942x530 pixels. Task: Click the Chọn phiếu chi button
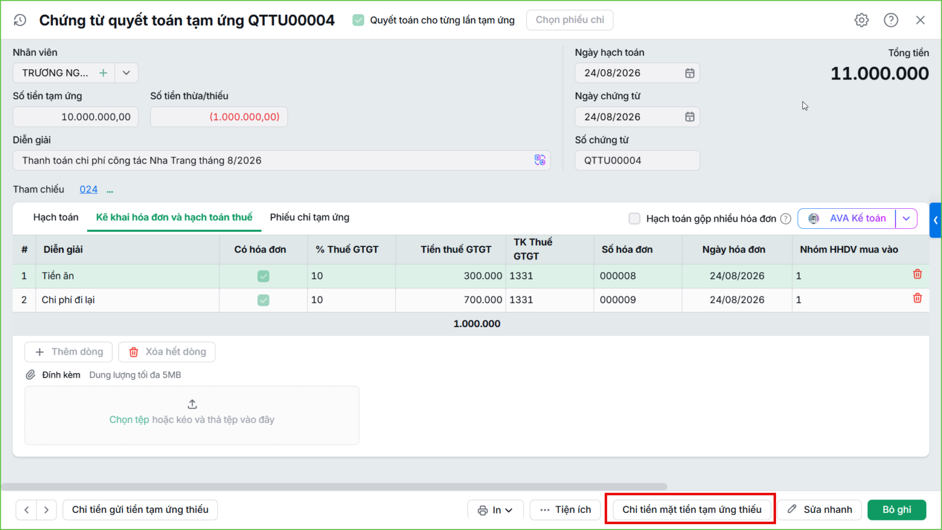tap(570, 20)
